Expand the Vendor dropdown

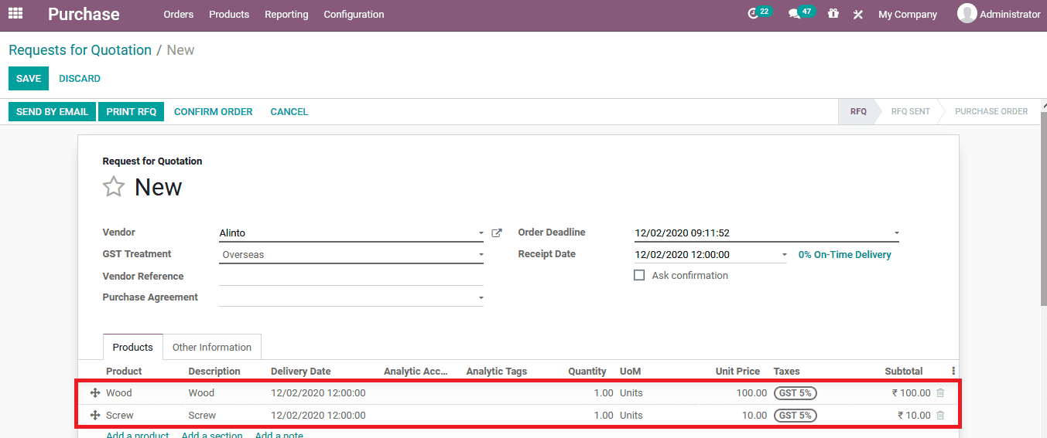(x=481, y=233)
